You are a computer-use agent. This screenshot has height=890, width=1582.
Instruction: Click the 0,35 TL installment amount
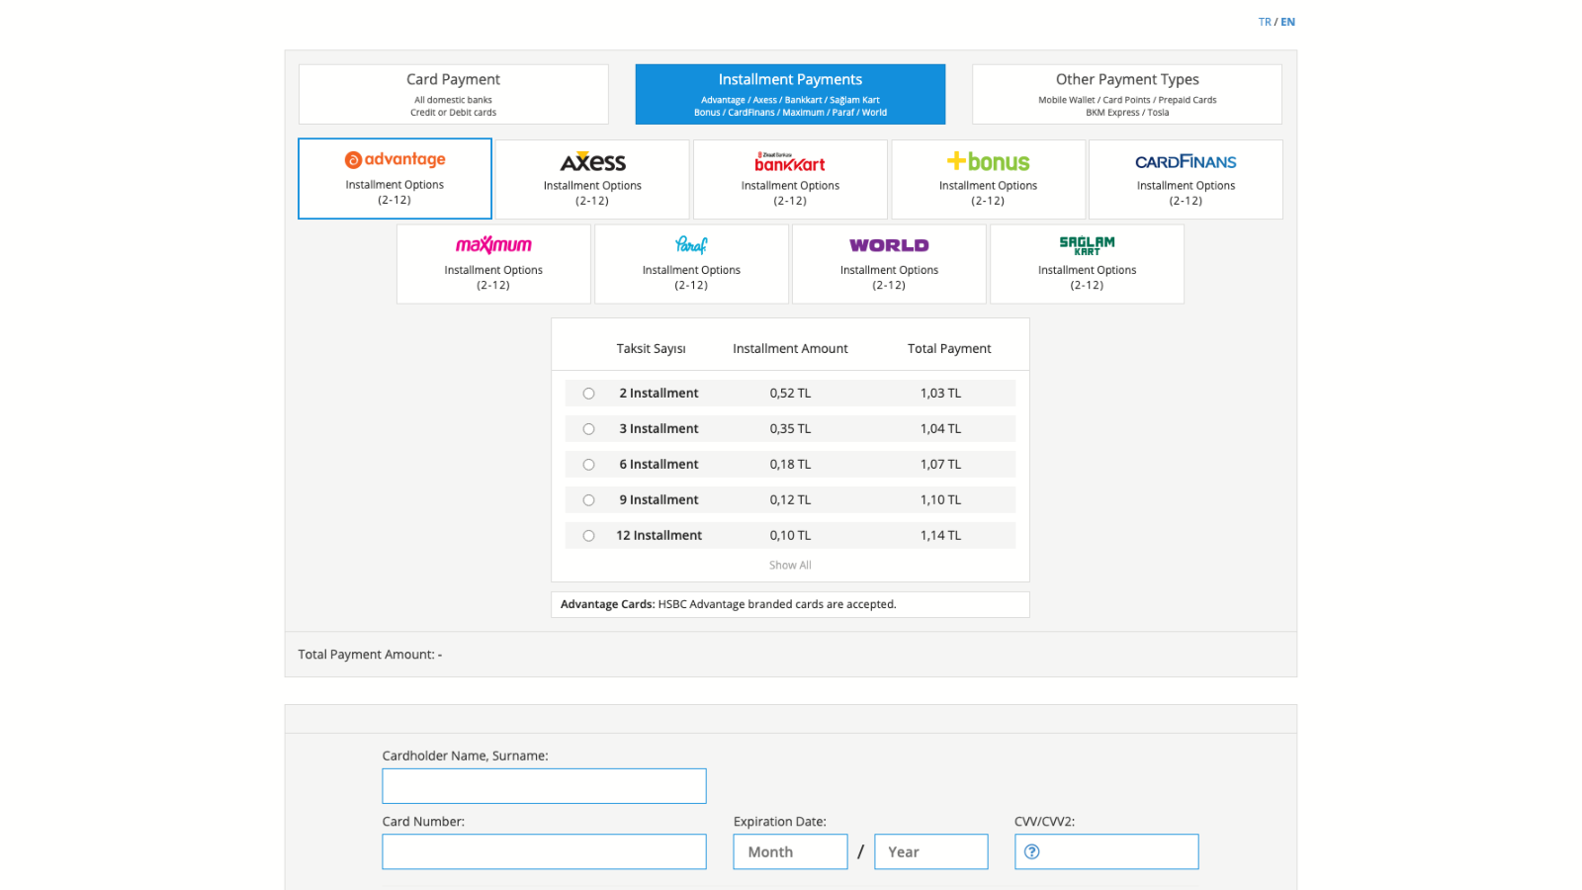(x=790, y=429)
